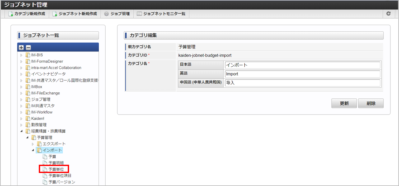Collapse all tree nodes with minus icon
Viewport: 399px width, 186px height.
28,48
